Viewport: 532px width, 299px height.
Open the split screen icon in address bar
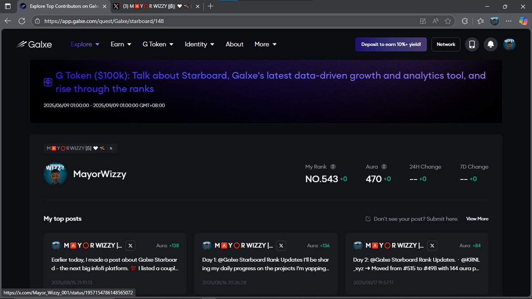[x=423, y=21]
